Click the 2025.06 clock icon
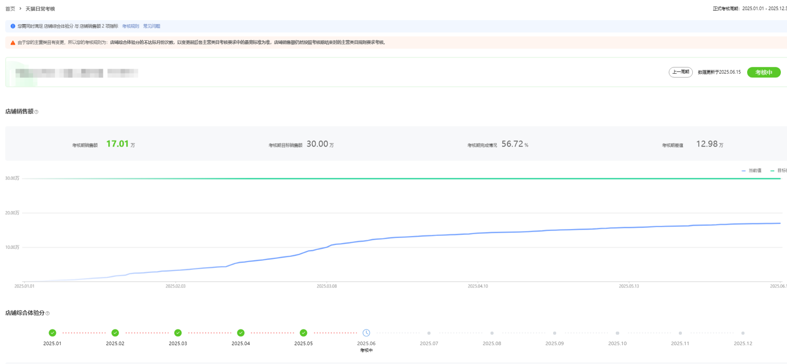787x364 pixels. pyautogui.click(x=366, y=333)
